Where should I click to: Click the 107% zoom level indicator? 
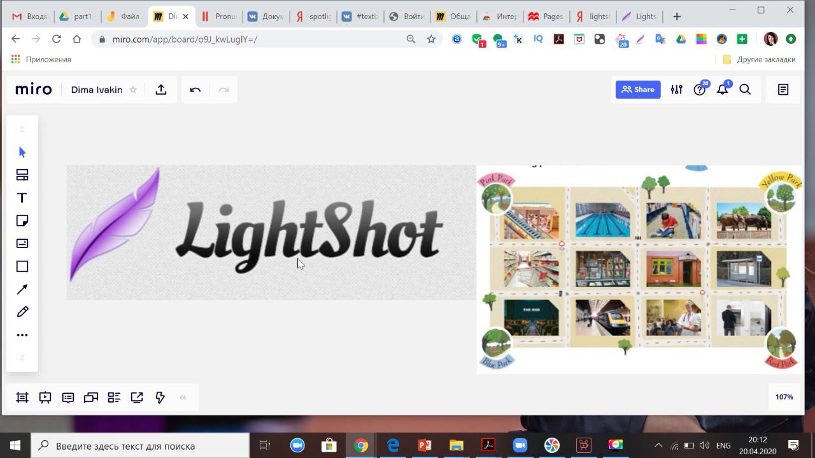point(784,397)
